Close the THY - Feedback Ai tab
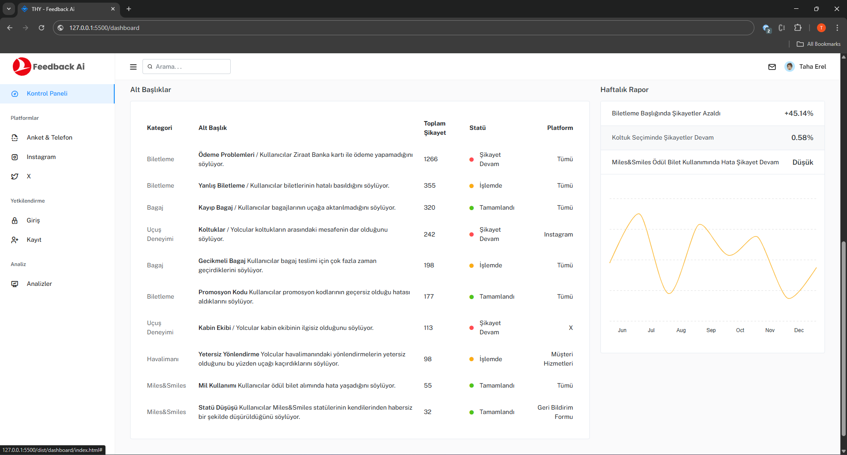Image resolution: width=847 pixels, height=455 pixels. [x=113, y=9]
